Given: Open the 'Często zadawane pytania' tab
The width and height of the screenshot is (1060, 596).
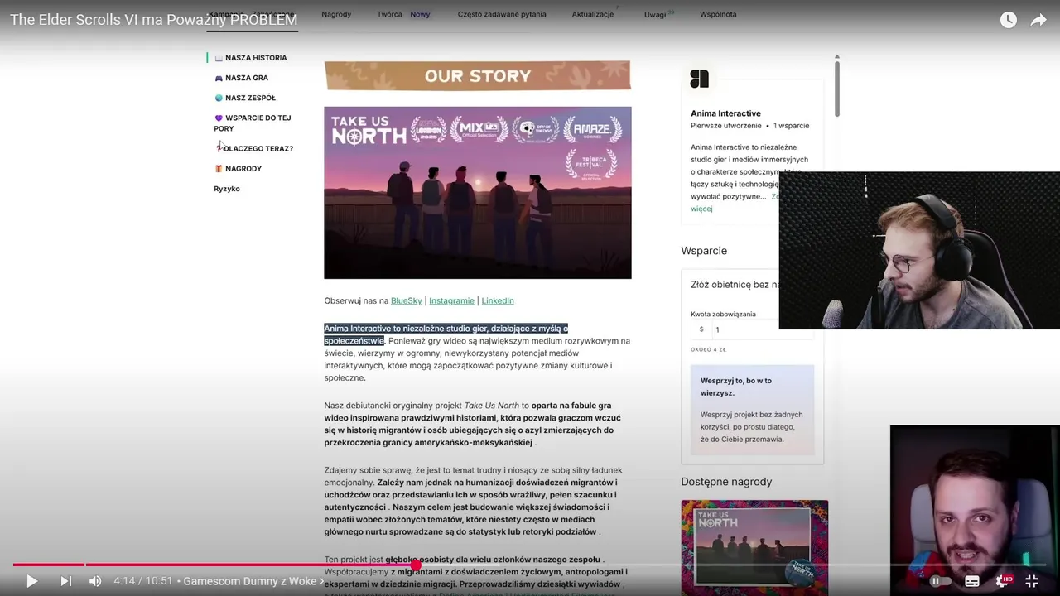Looking at the screenshot, I should 502,14.
